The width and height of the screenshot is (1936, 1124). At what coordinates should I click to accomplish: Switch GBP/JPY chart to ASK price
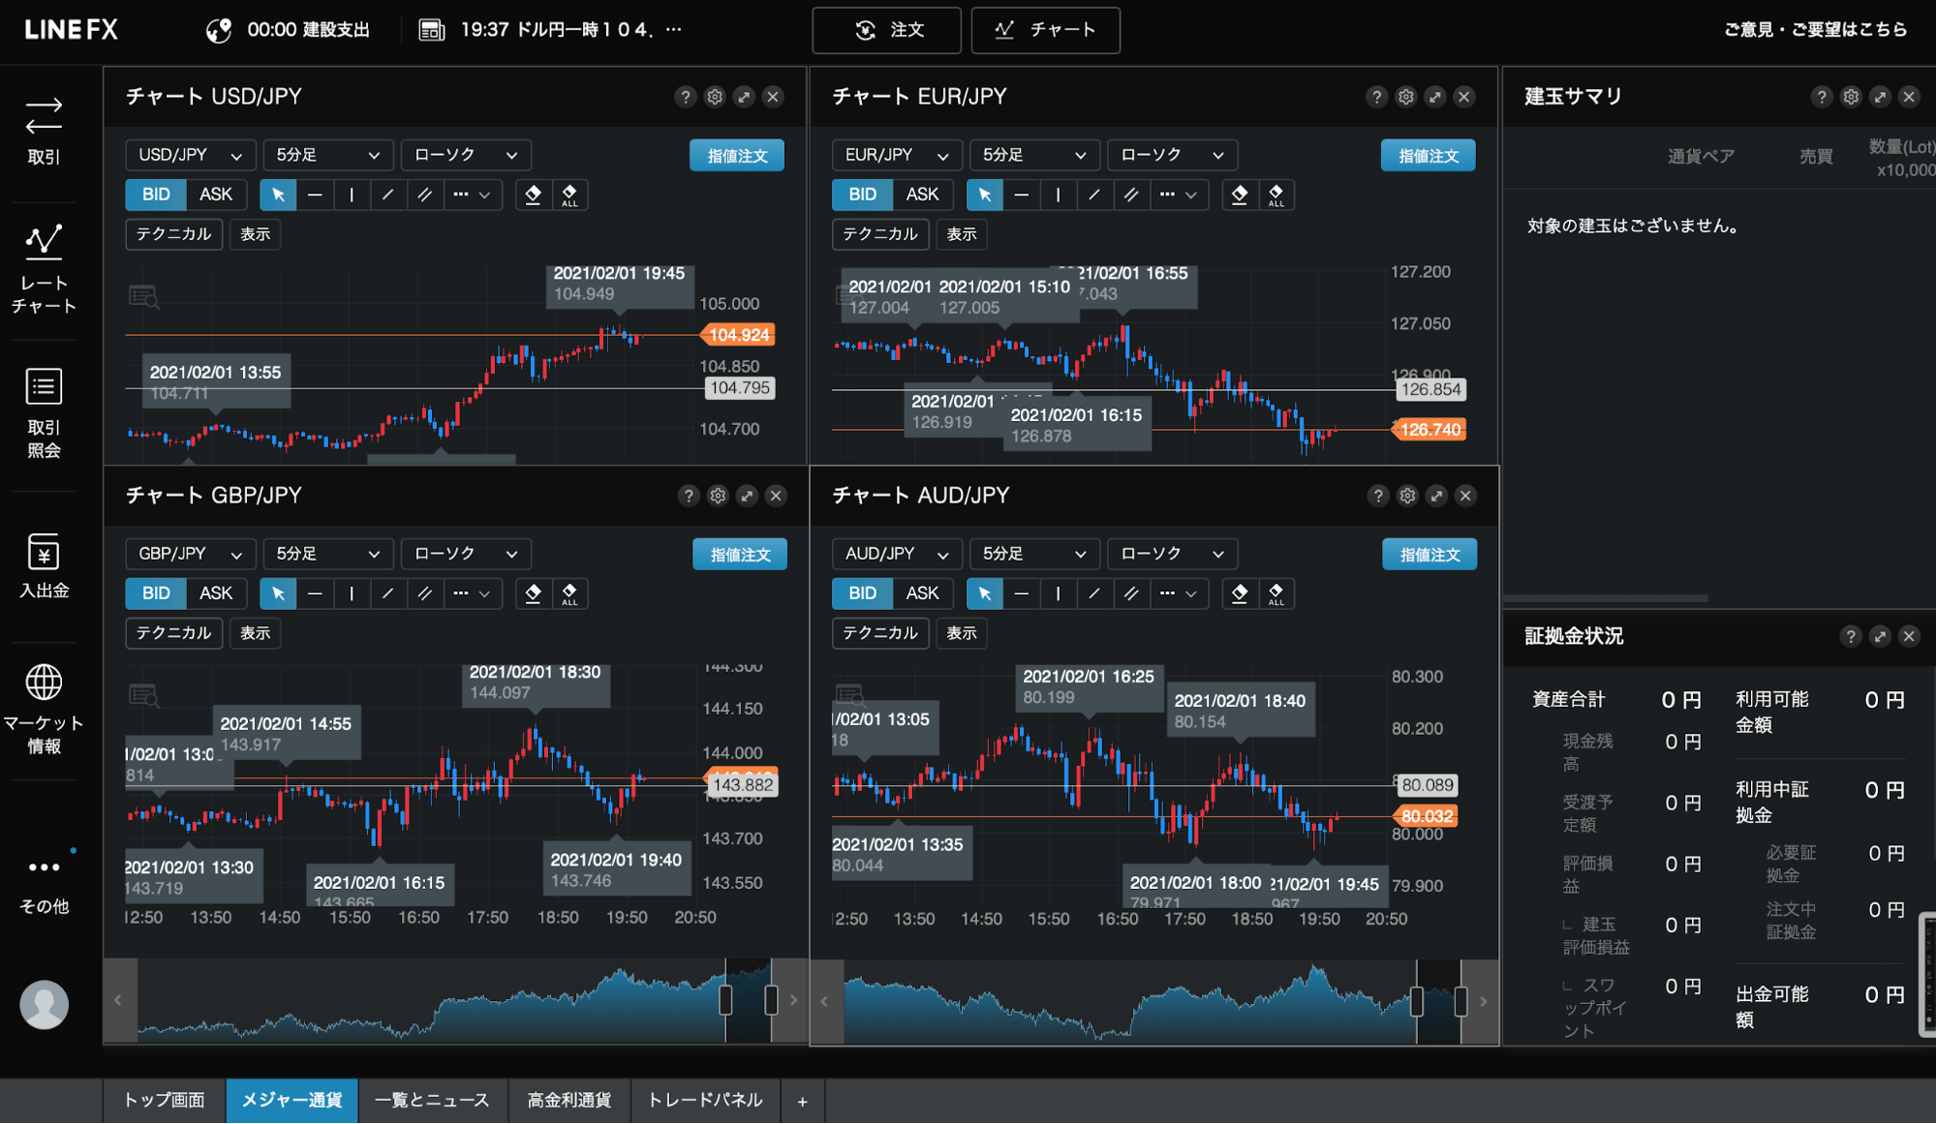point(216,593)
